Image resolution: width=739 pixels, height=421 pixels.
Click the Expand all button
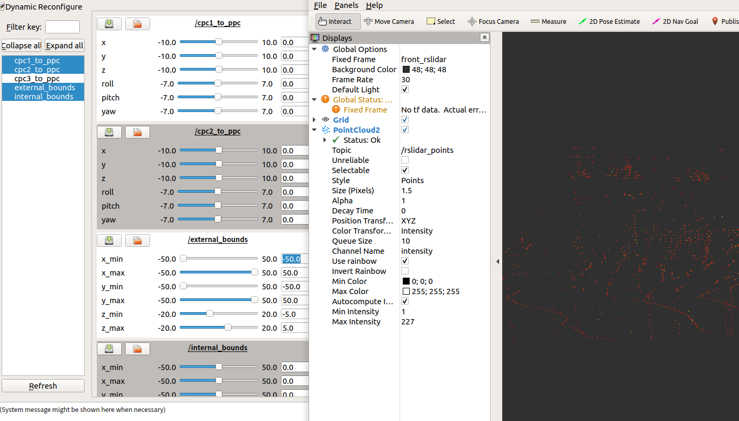point(64,45)
